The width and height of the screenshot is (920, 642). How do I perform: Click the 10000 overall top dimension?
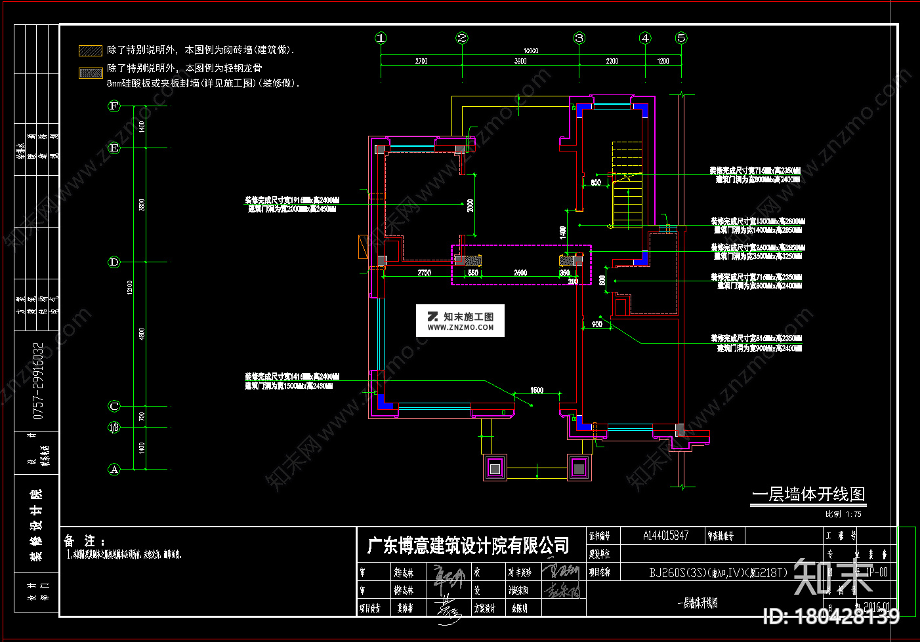pyautogui.click(x=531, y=50)
